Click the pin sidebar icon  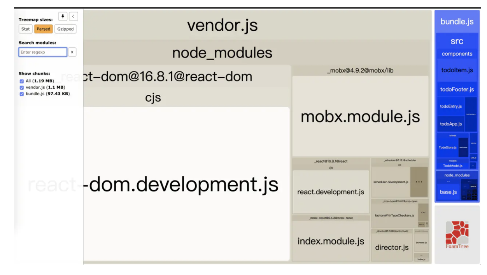[x=63, y=16]
